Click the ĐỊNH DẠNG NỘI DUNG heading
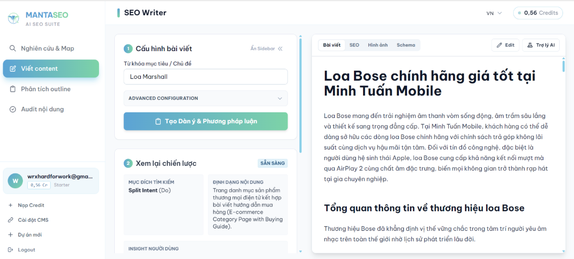The height and width of the screenshot is (259, 574). coord(238,183)
